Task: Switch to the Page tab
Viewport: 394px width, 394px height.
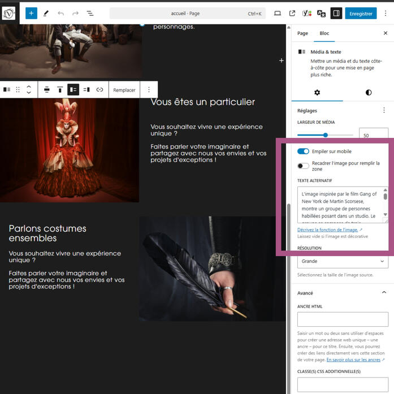Action: pyautogui.click(x=302, y=33)
